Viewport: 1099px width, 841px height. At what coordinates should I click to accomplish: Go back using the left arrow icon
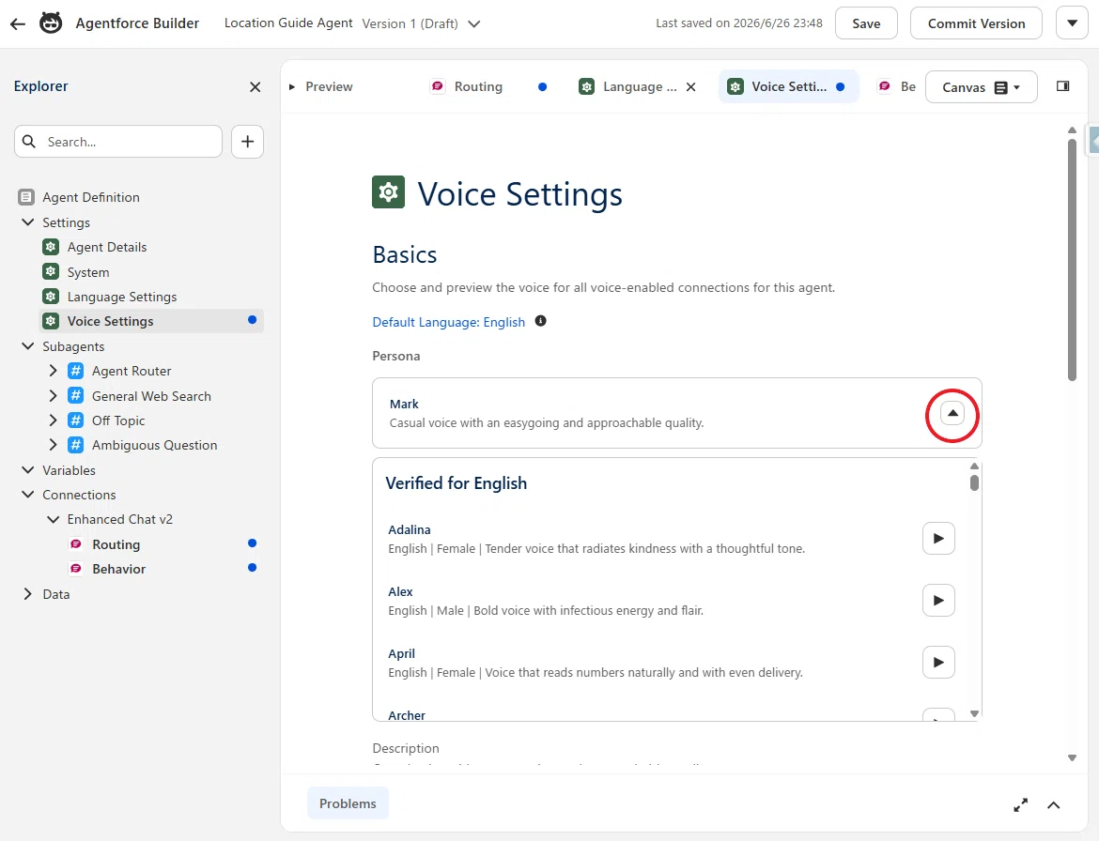(x=18, y=23)
